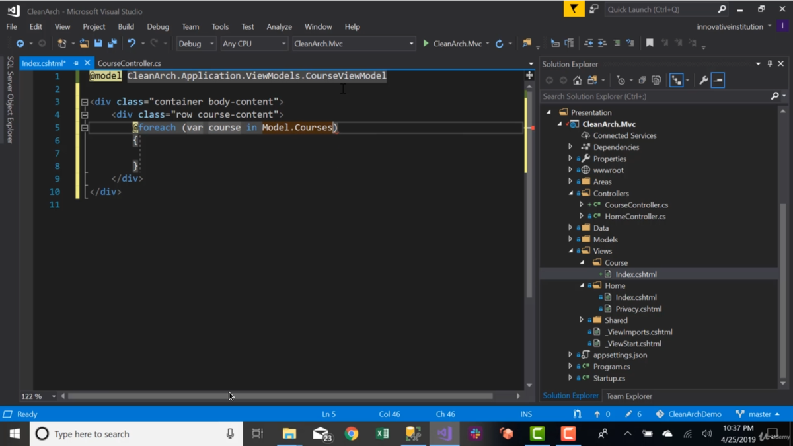Select HomeController.cs in Solution Explorer

(x=635, y=217)
